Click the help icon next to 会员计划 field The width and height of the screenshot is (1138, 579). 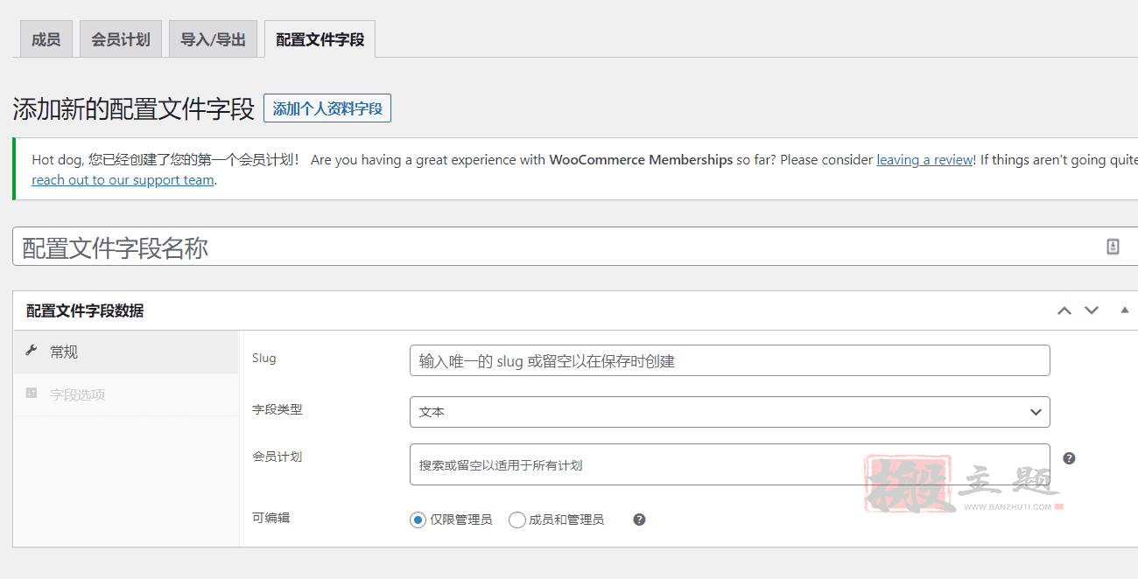click(1069, 458)
